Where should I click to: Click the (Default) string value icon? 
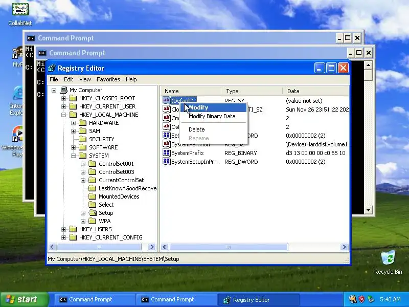point(167,100)
